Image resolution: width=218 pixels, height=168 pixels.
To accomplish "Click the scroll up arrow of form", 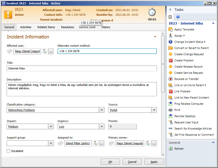I will click(x=163, y=34).
